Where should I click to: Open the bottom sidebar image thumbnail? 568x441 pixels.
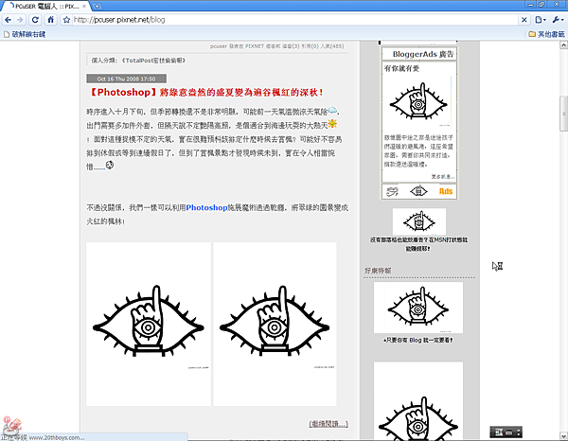[x=418, y=401]
